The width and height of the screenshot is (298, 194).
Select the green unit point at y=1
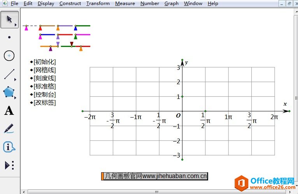(x=182, y=97)
